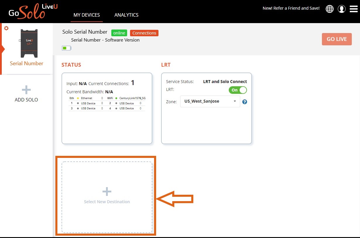Click the green online status badge
Image resolution: width=360 pixels, height=238 pixels.
[119, 33]
